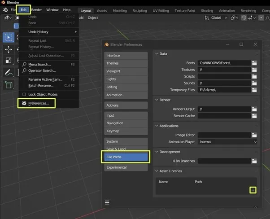Open the Render menu
Viewport: 270px width, 219px height.
point(36,10)
